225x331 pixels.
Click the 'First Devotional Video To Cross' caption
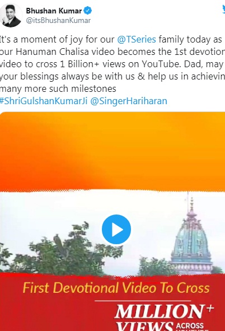point(116,288)
